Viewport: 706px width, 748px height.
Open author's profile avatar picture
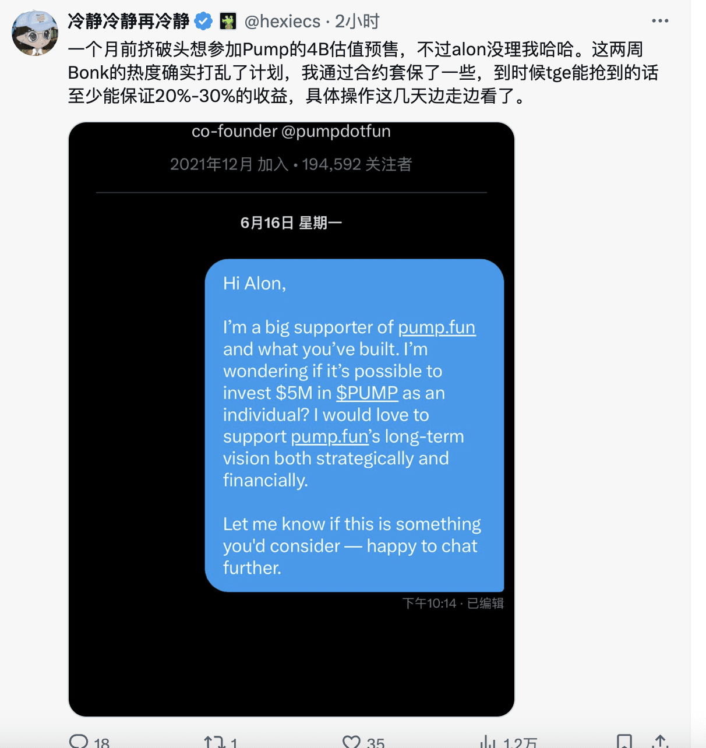coord(35,33)
